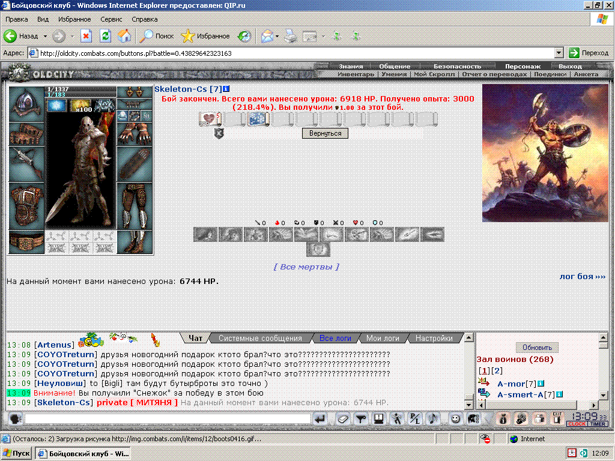Click the blue snowflake effect icon
This screenshot has width=615, height=461.
(x=56, y=106)
